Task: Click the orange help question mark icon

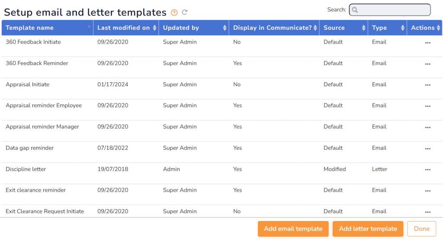Action: click(174, 13)
